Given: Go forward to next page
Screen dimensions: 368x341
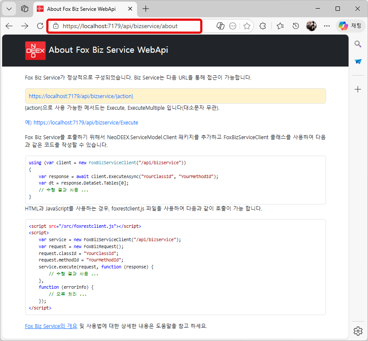Looking at the screenshot, I should coord(25,26).
